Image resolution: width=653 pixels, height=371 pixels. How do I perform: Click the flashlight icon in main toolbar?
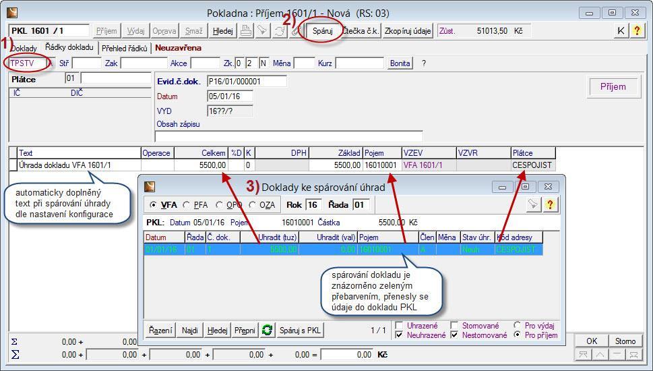(x=262, y=31)
